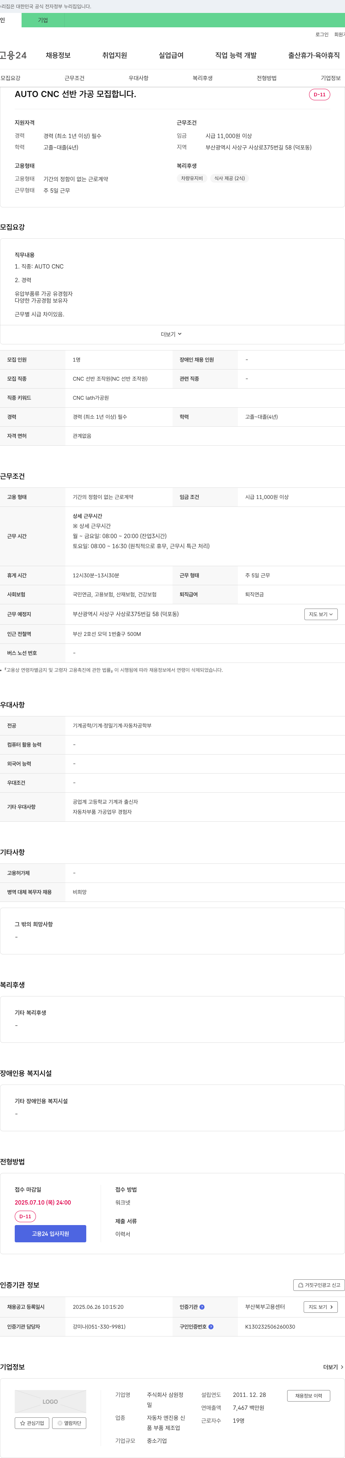Select the CNC lath가공원 keyword cell
345x1458 pixels.
[x=91, y=398]
